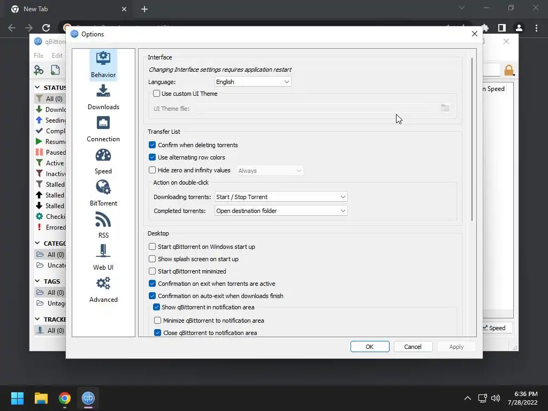Click the add torrent file icon in qBittorrent toolbar
The height and width of the screenshot is (411, 548).
[x=55, y=70]
